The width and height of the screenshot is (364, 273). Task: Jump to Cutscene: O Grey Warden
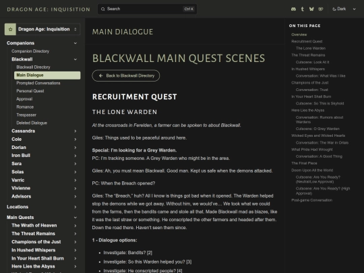point(317,129)
